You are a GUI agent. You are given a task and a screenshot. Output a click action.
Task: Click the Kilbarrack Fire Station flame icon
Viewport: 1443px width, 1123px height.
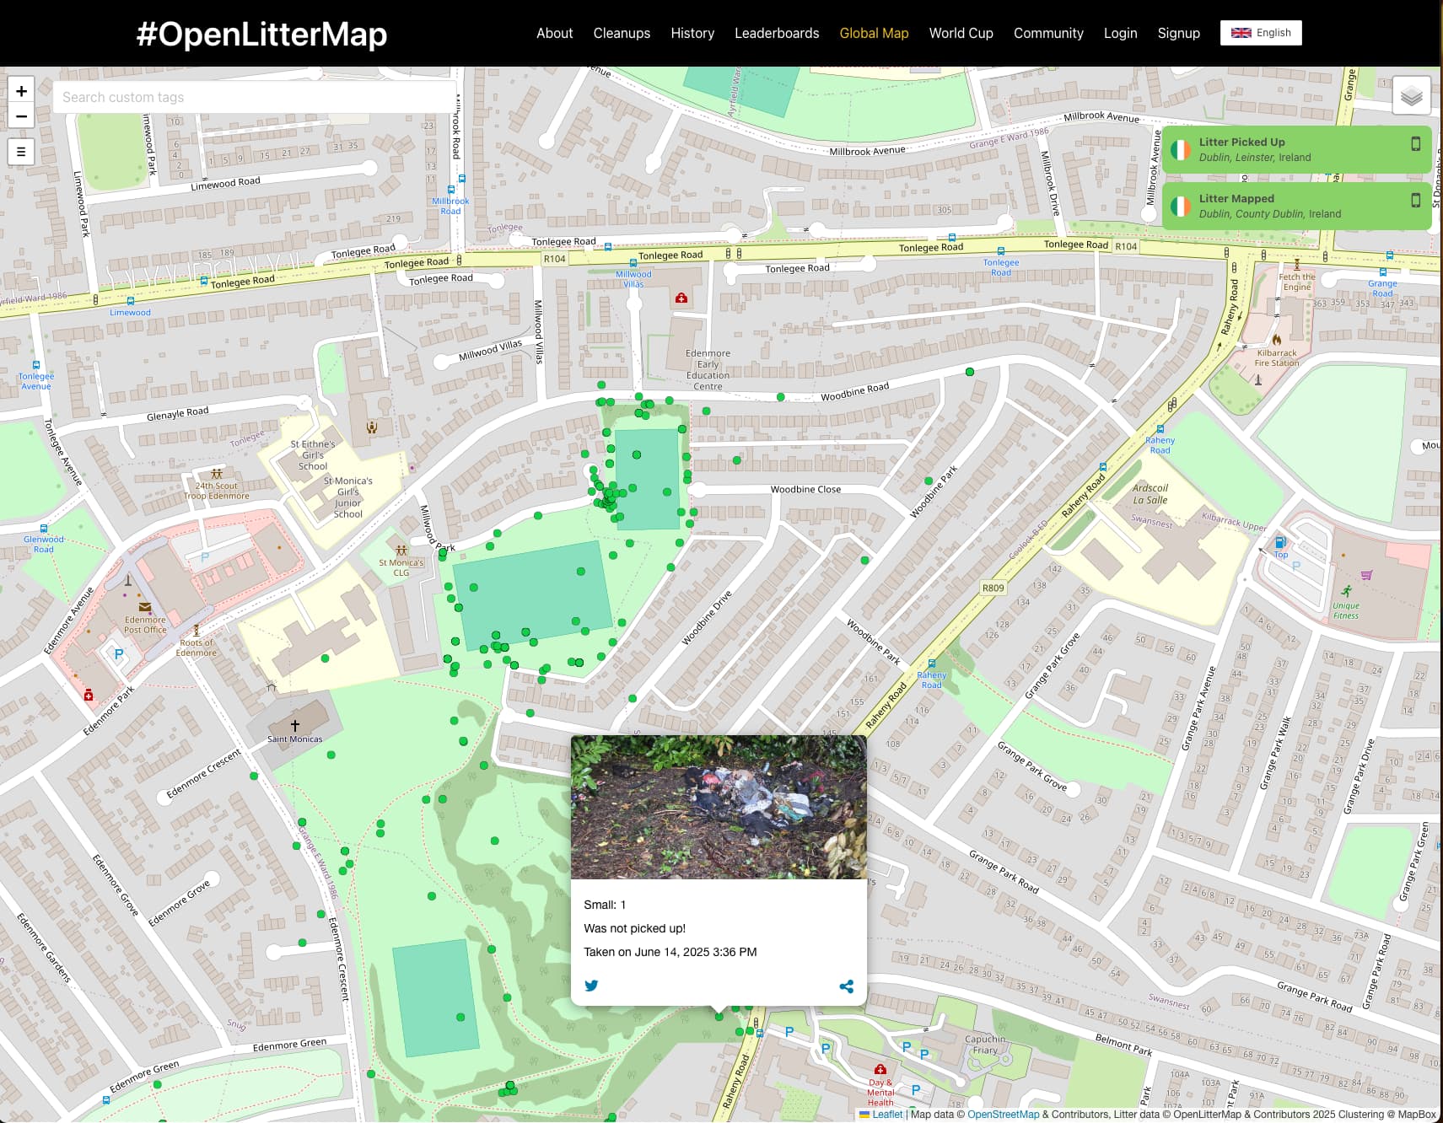[x=1277, y=341]
